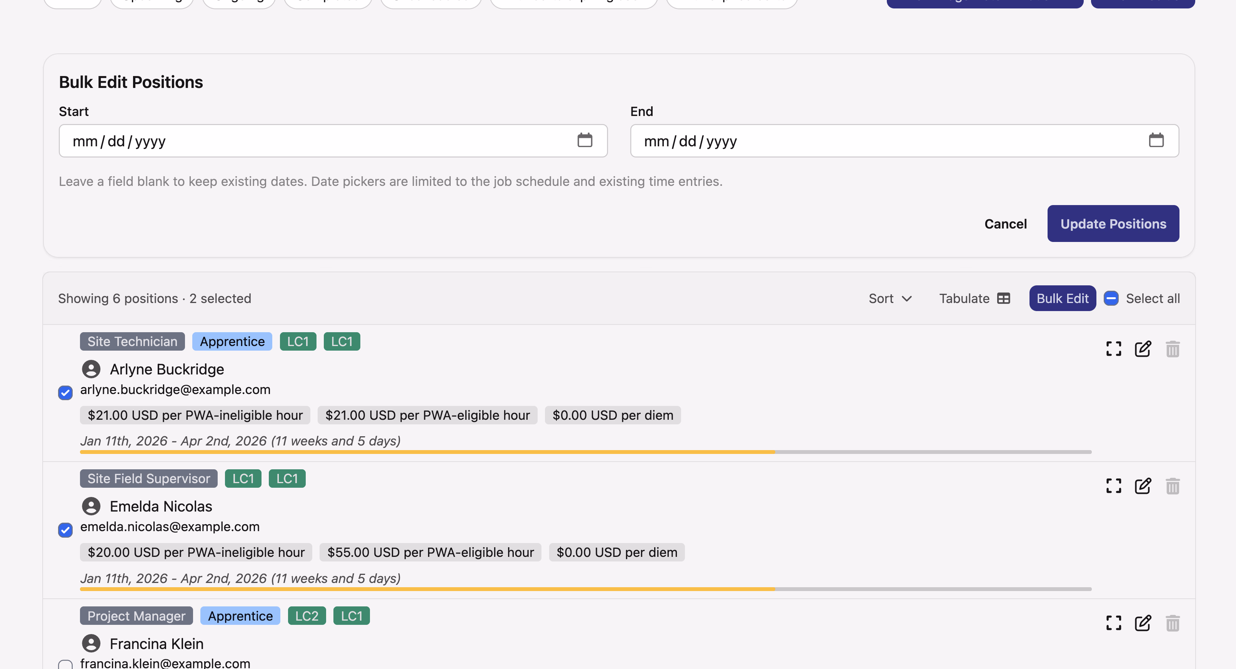Edit Arlyne Buckridge position
Screen dimensions: 1236x669
tap(1143, 349)
